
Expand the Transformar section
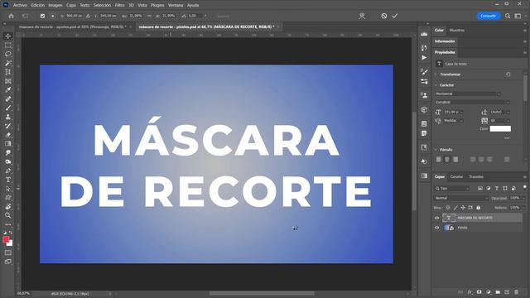pyautogui.click(x=436, y=74)
